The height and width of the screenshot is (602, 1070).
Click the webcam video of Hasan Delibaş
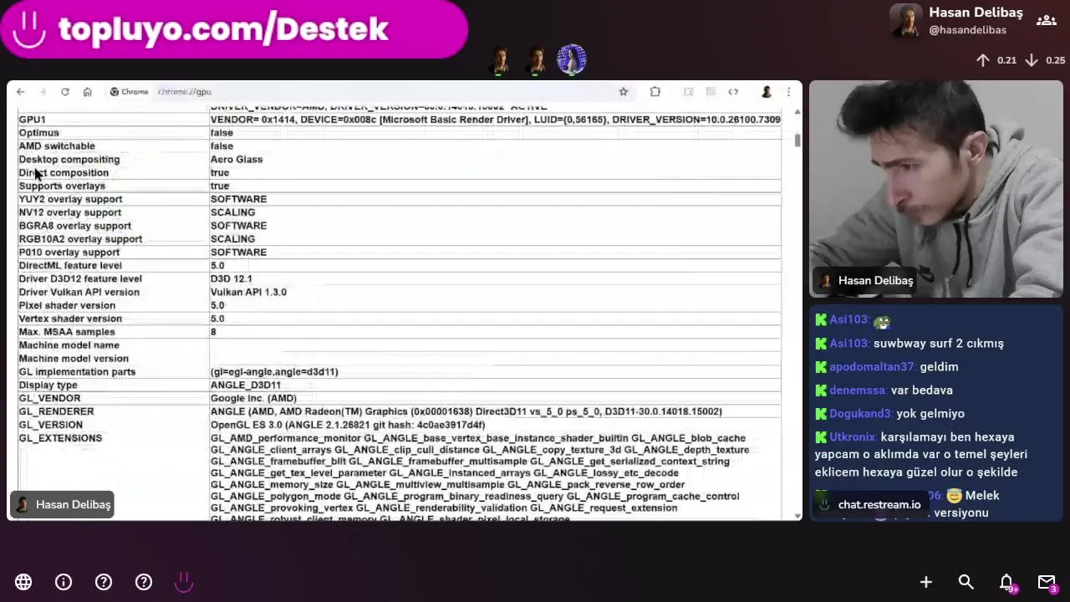click(935, 189)
